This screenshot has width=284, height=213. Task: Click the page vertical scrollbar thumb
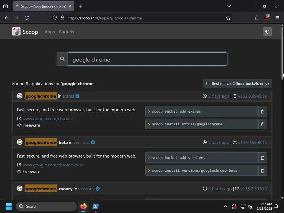click(x=282, y=53)
